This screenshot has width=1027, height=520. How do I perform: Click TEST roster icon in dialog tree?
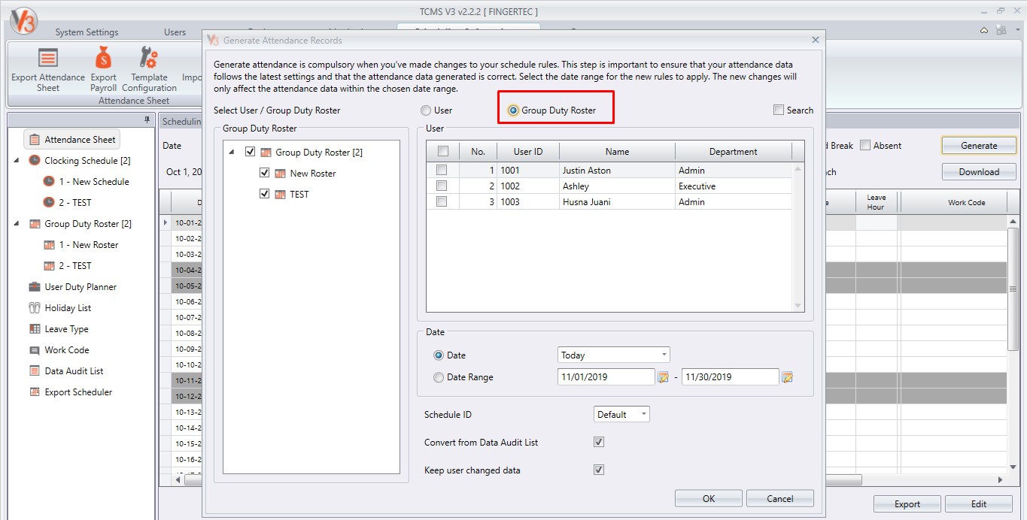pyautogui.click(x=281, y=195)
